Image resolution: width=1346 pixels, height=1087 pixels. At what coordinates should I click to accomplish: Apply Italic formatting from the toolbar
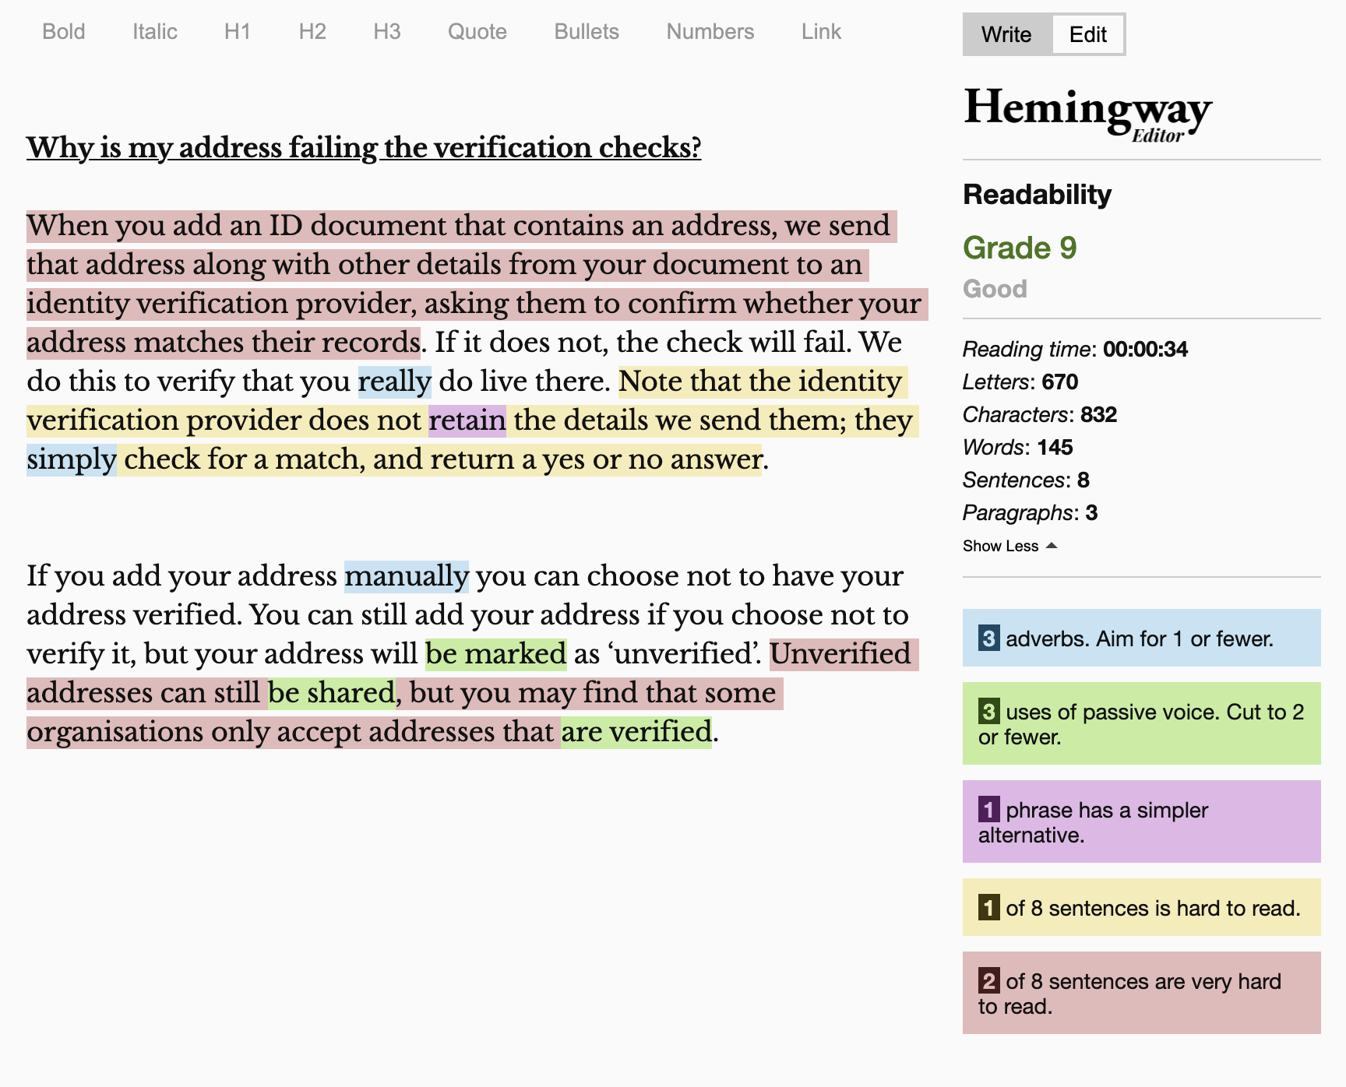tap(155, 32)
